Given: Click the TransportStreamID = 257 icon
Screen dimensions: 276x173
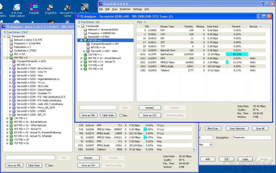Looking at the screenshot, I should (x=88, y=44).
